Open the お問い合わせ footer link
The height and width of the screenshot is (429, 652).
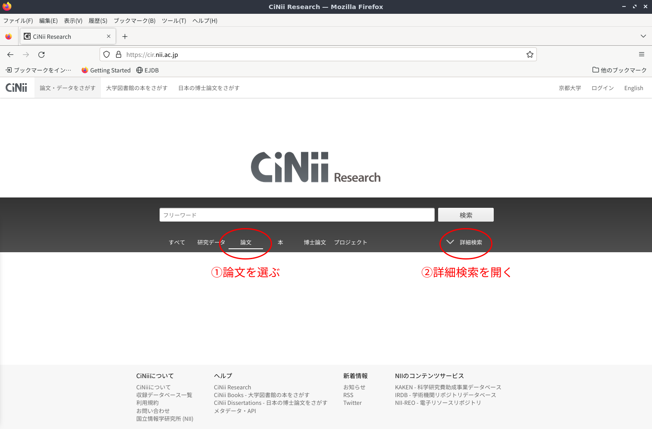pyautogui.click(x=153, y=411)
